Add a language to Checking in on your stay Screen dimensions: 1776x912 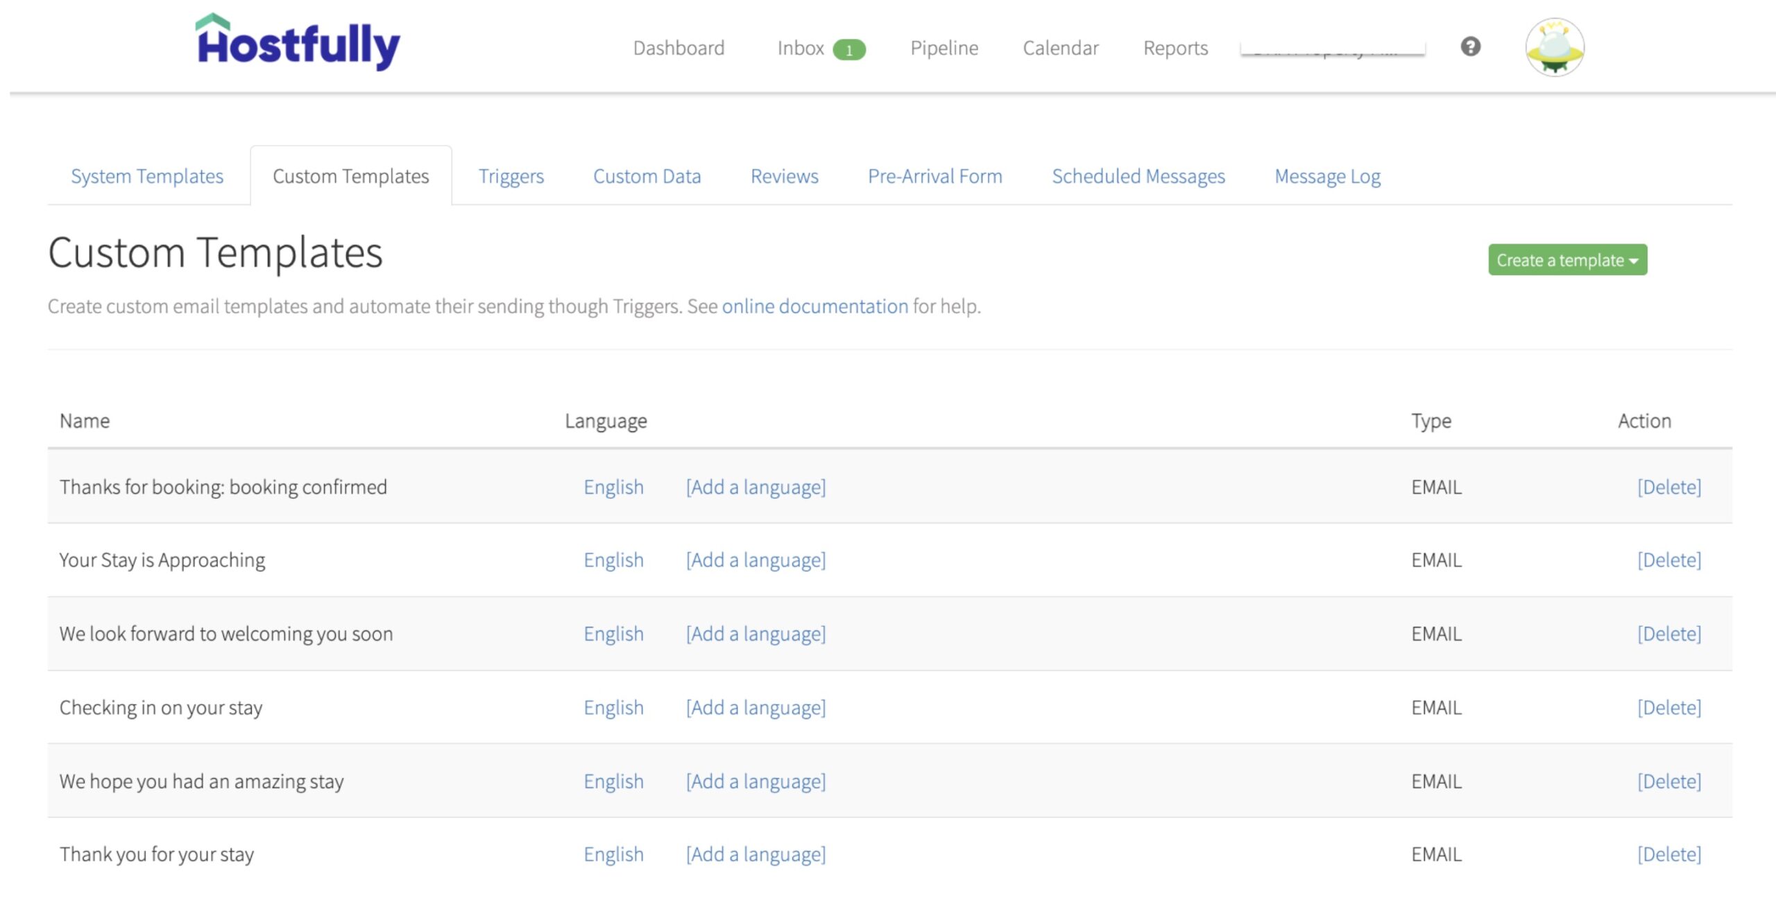click(x=755, y=707)
